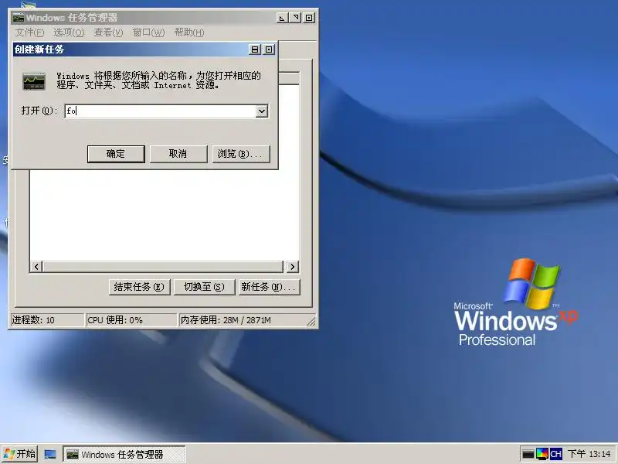
Task: Click the scroll-right arrow of the task list
Action: point(292,267)
